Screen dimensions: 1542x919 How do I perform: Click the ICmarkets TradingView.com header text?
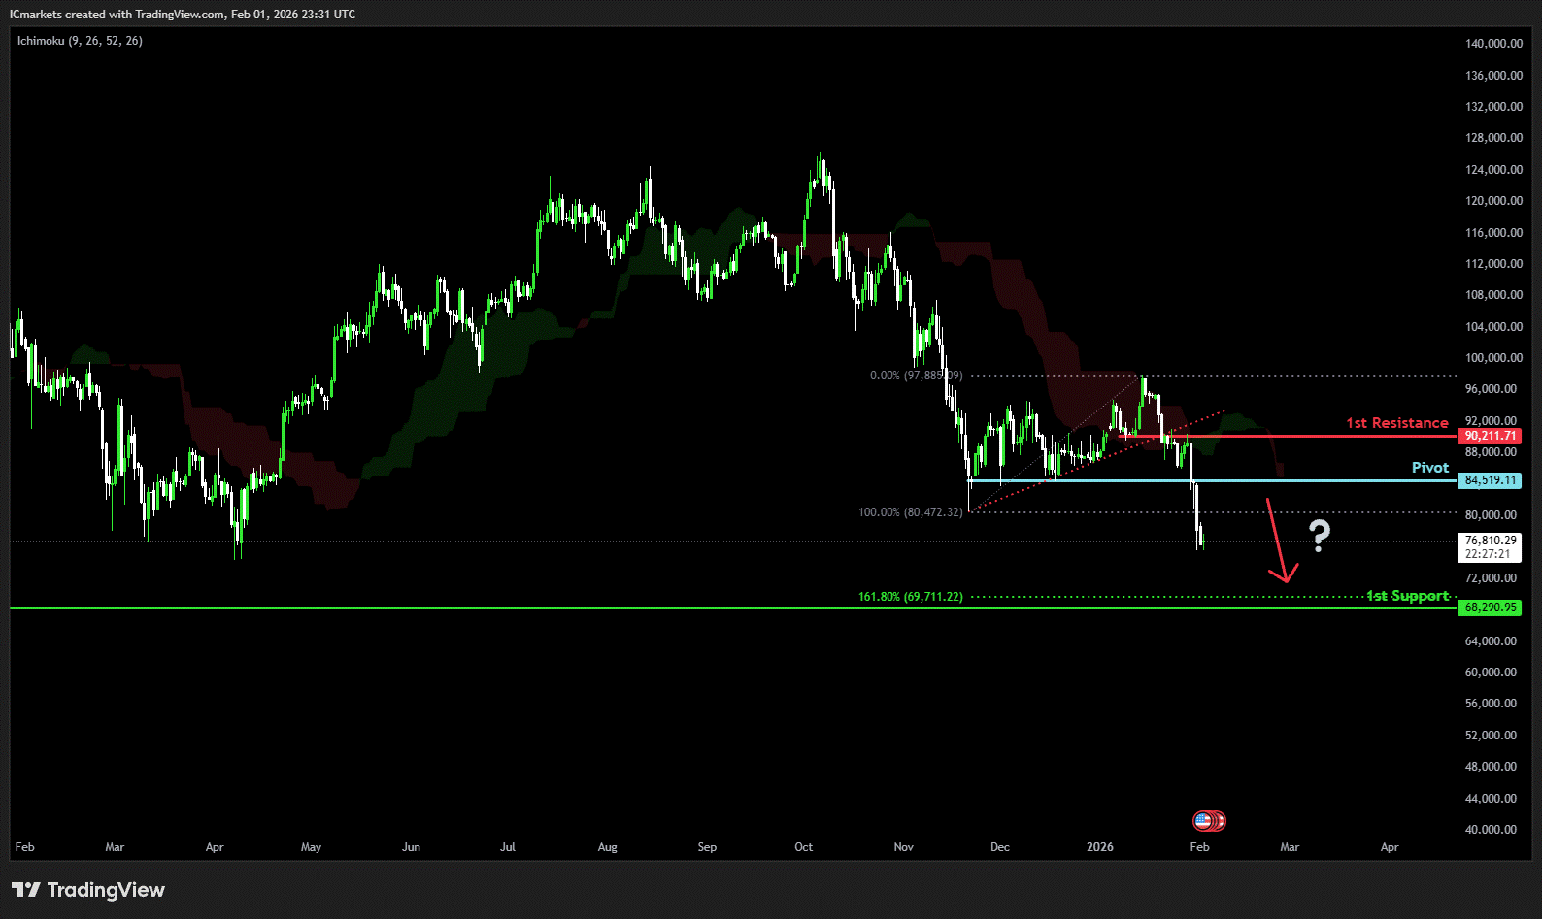183,15
